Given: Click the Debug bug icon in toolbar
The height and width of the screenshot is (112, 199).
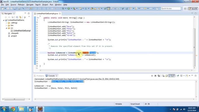Looking at the screenshot, I should click(63, 8).
